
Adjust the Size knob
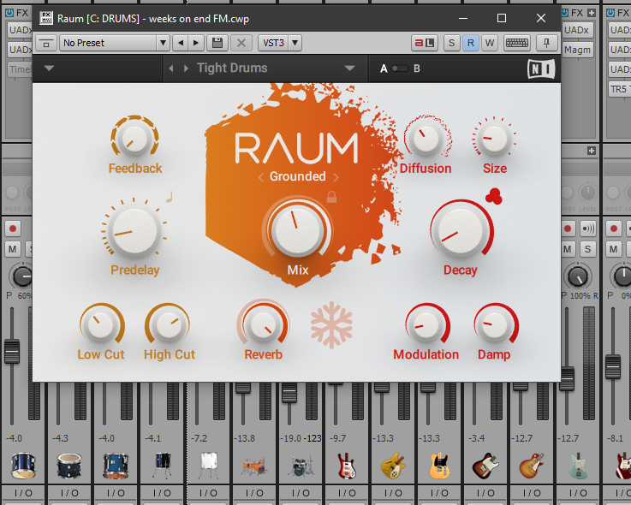pyautogui.click(x=494, y=139)
